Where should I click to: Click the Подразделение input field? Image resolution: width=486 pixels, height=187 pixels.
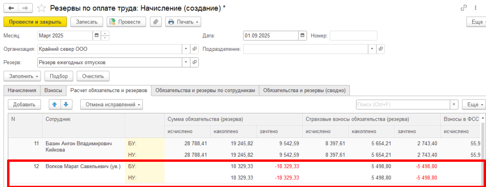[306, 49]
